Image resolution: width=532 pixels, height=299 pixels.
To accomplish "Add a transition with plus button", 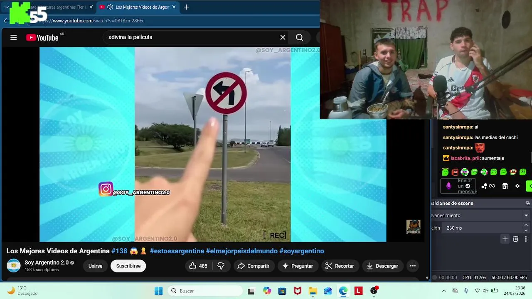I will click(505, 239).
